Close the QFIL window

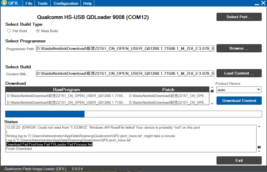coord(263,3)
